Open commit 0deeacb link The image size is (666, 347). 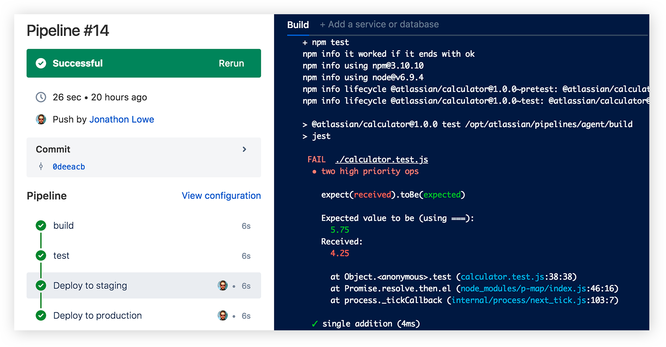pos(69,167)
